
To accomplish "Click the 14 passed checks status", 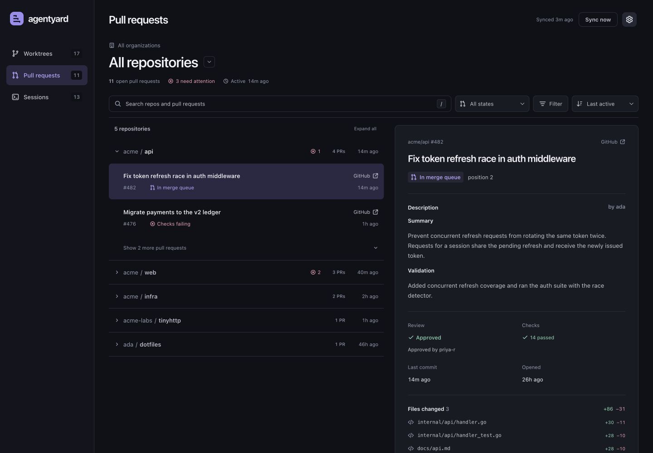I will coord(538,337).
